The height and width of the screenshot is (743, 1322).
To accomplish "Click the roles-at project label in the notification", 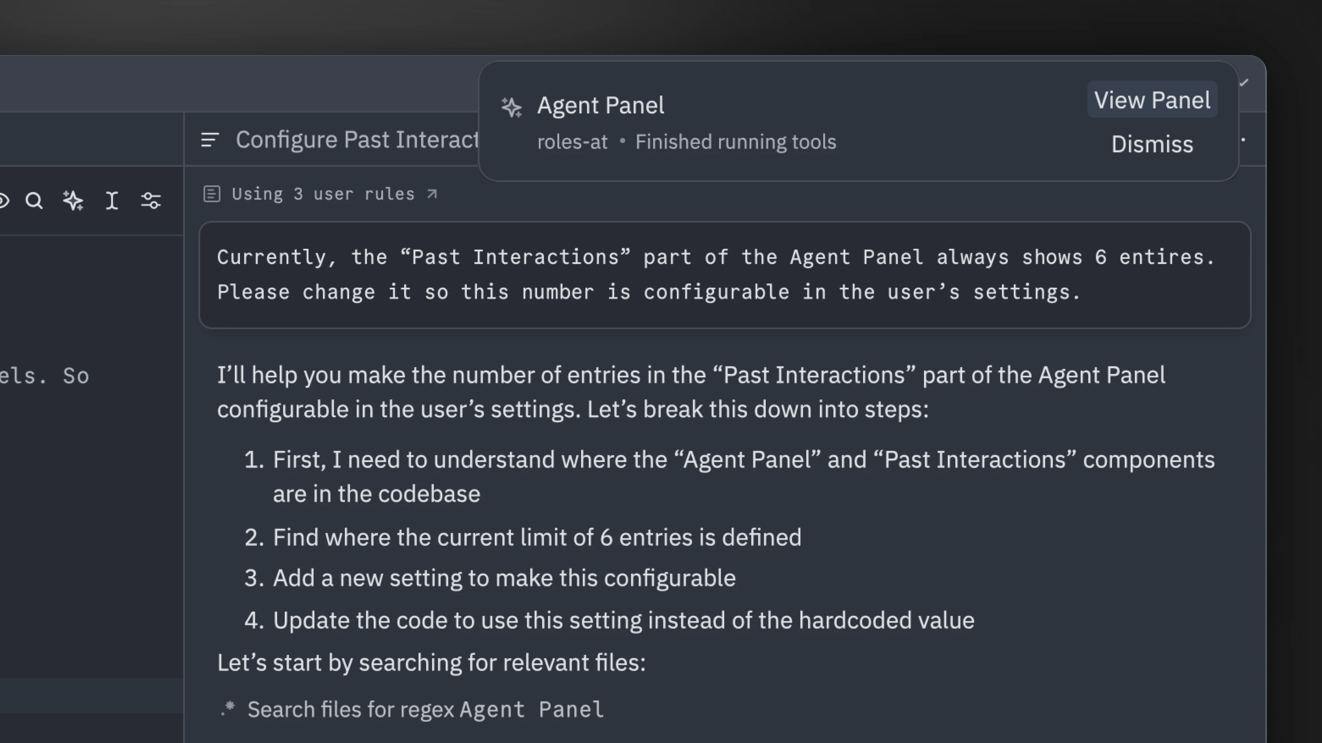I will pos(572,141).
